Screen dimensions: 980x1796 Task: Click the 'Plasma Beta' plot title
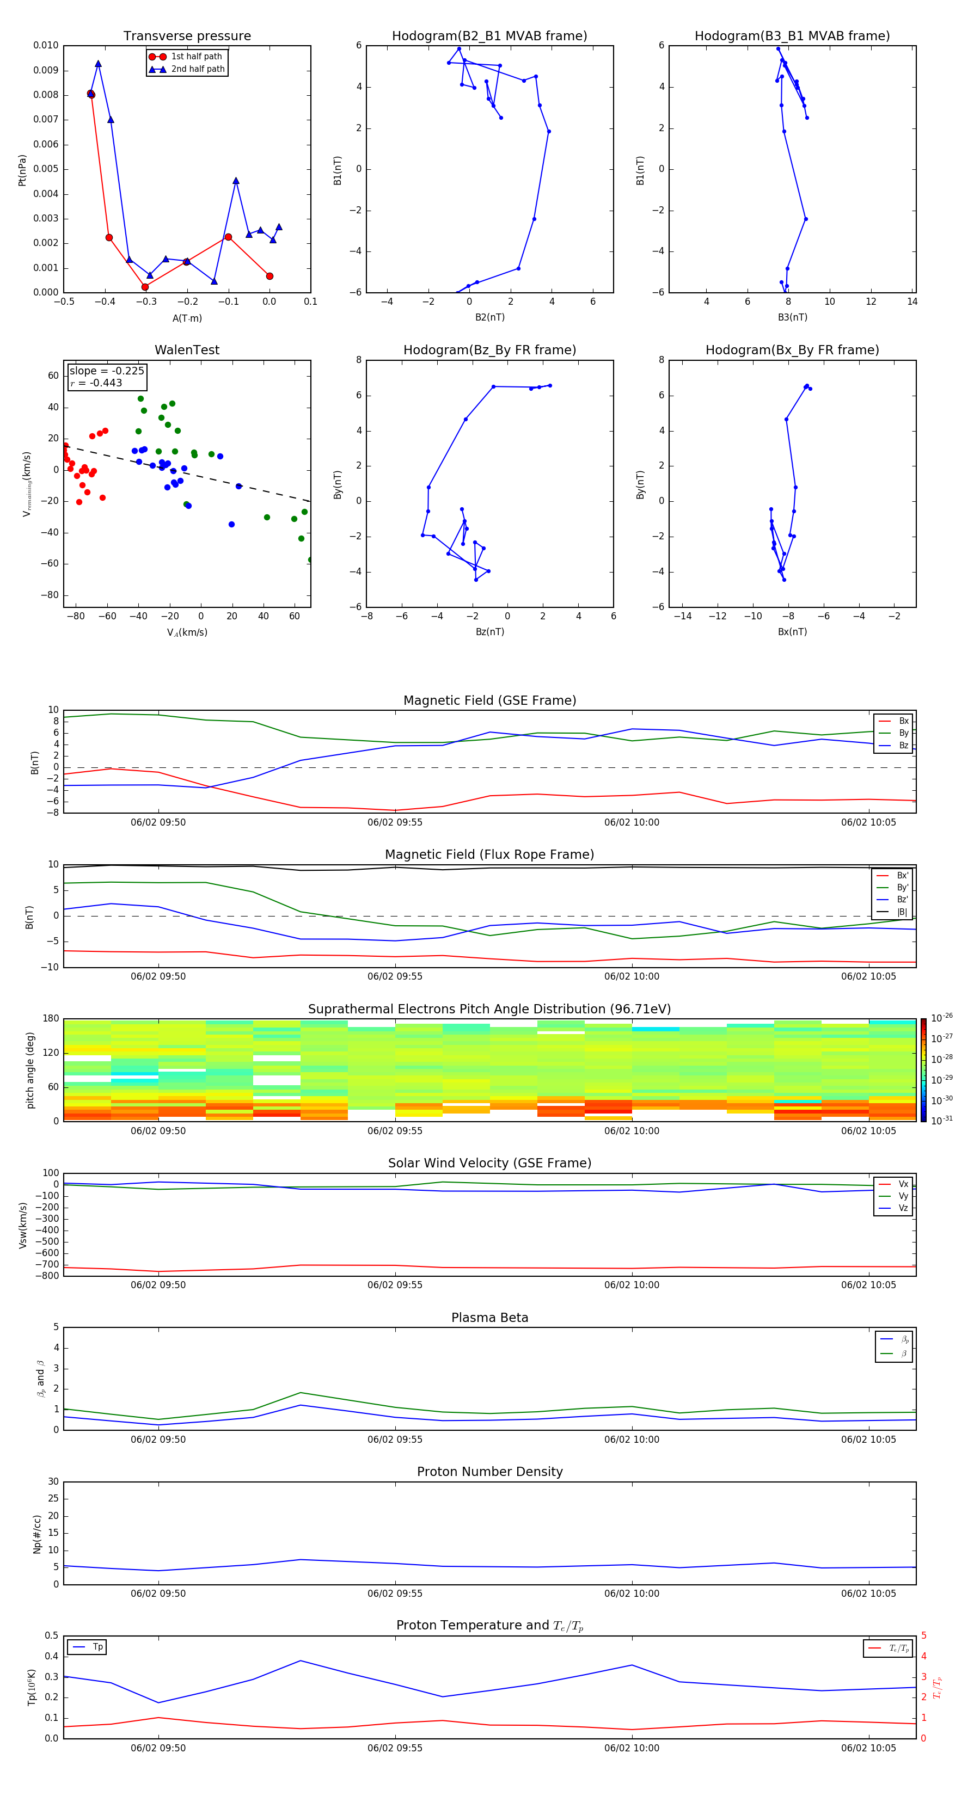[x=489, y=1318]
